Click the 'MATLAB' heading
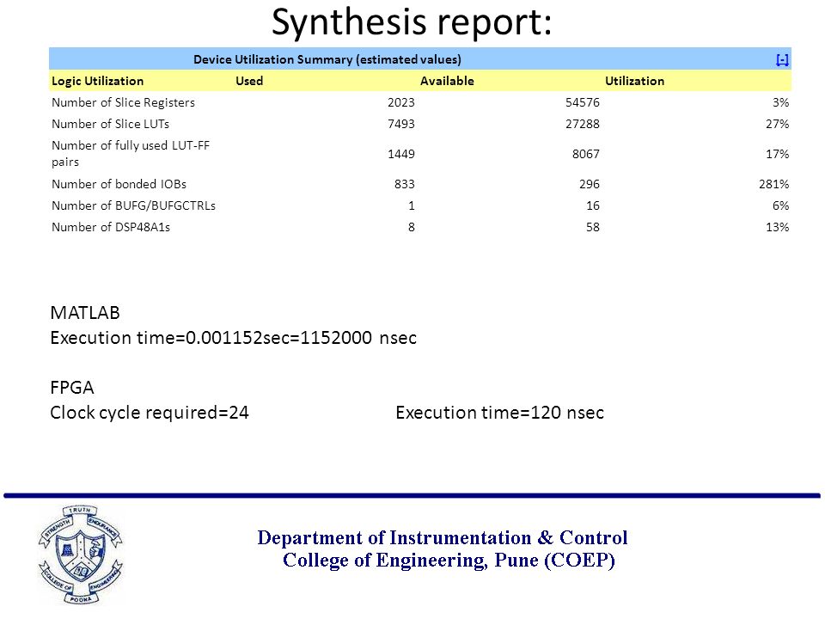Viewport: 825px width, 619px height. 85,313
